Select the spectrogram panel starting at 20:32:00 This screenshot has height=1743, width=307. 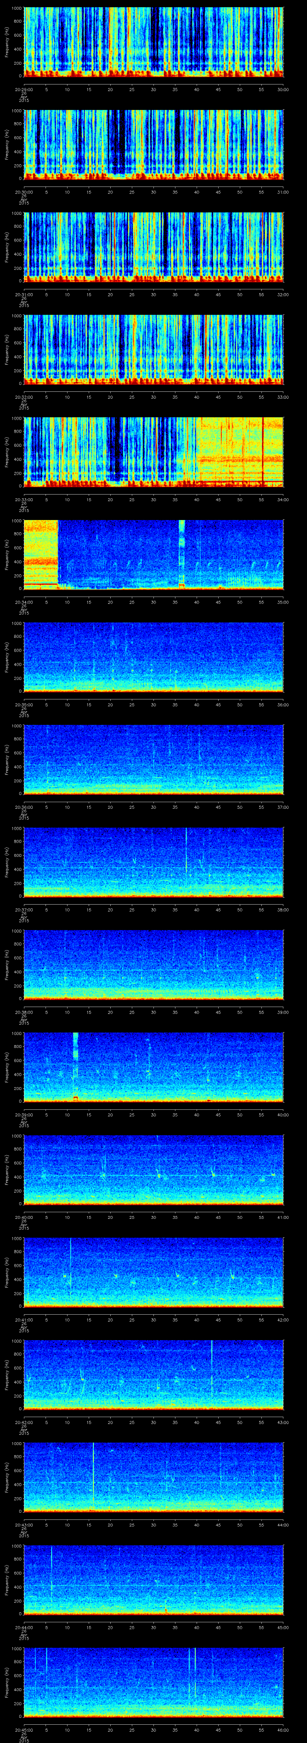(154, 350)
